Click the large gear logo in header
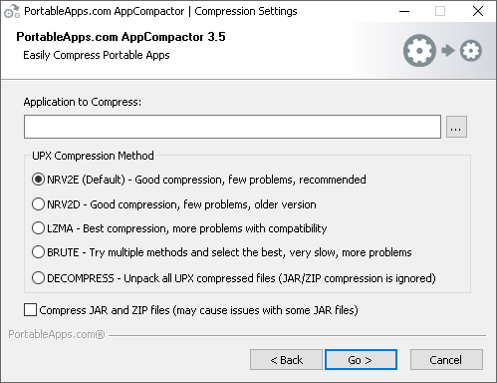 tap(419, 51)
